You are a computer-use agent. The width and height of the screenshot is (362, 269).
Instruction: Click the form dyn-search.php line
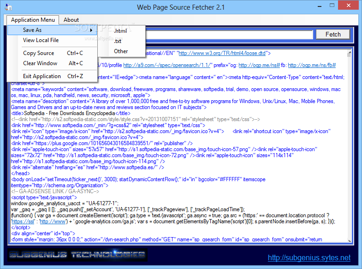tap(166, 239)
